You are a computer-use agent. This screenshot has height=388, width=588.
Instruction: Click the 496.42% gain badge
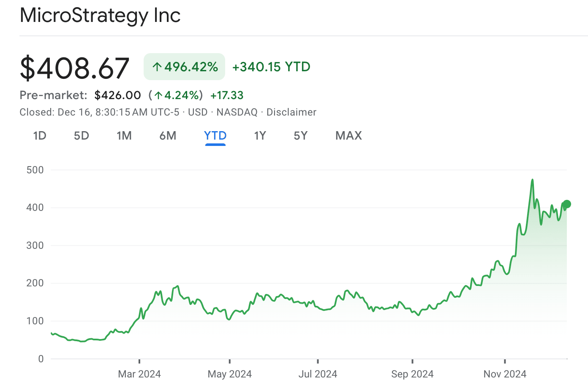point(185,67)
